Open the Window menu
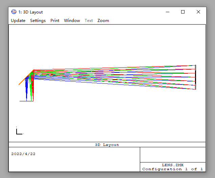 (72, 21)
